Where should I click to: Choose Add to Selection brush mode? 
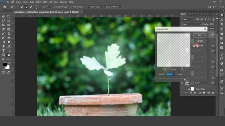(x=26, y=7)
